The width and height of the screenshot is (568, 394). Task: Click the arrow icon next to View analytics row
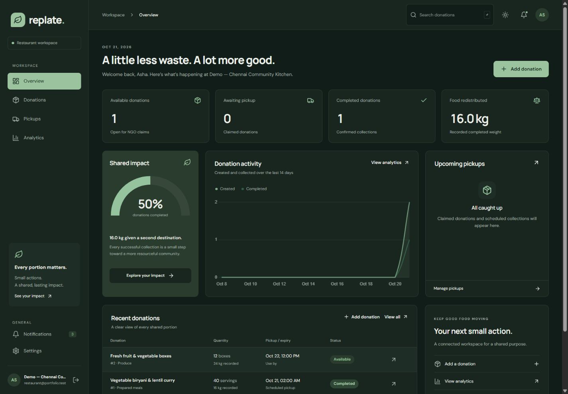tap(537, 381)
